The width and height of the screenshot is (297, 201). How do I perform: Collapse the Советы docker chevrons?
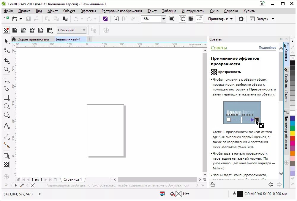[x=281, y=39]
